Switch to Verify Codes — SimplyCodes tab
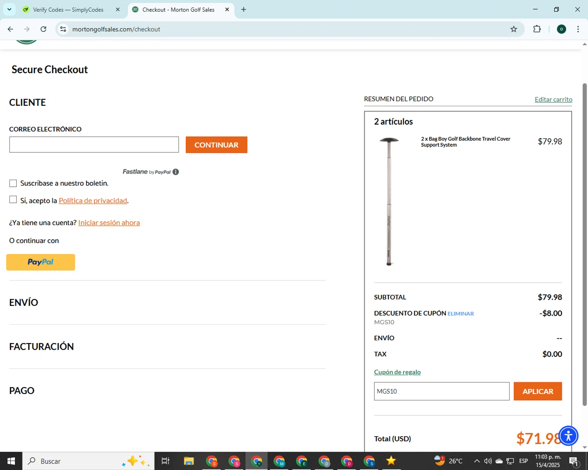The image size is (588, 470). pyautogui.click(x=68, y=9)
